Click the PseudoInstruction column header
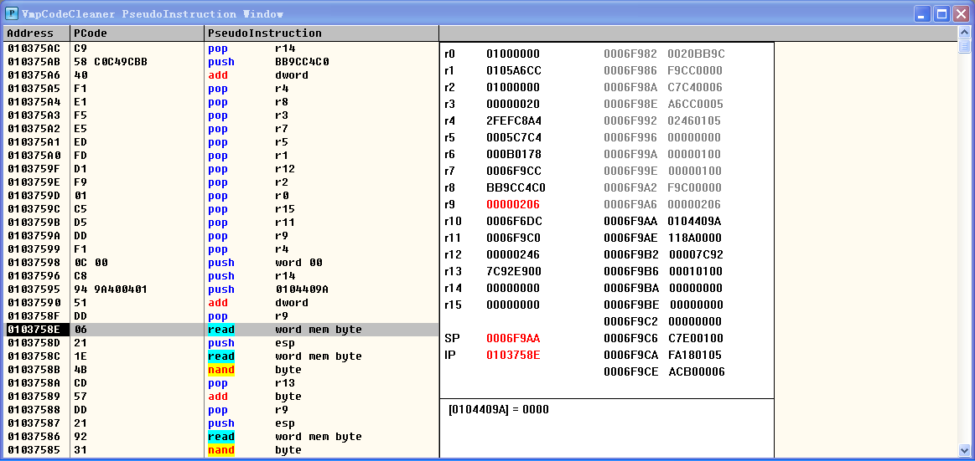The image size is (975, 461). 321,33
